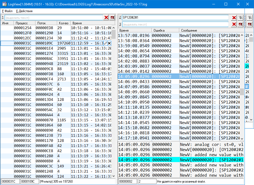Sort the thread list by Имя column
The width and height of the screenshot is (254, 185).
coord(7,23)
